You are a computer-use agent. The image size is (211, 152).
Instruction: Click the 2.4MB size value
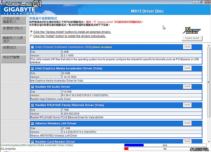[x=65, y=52]
